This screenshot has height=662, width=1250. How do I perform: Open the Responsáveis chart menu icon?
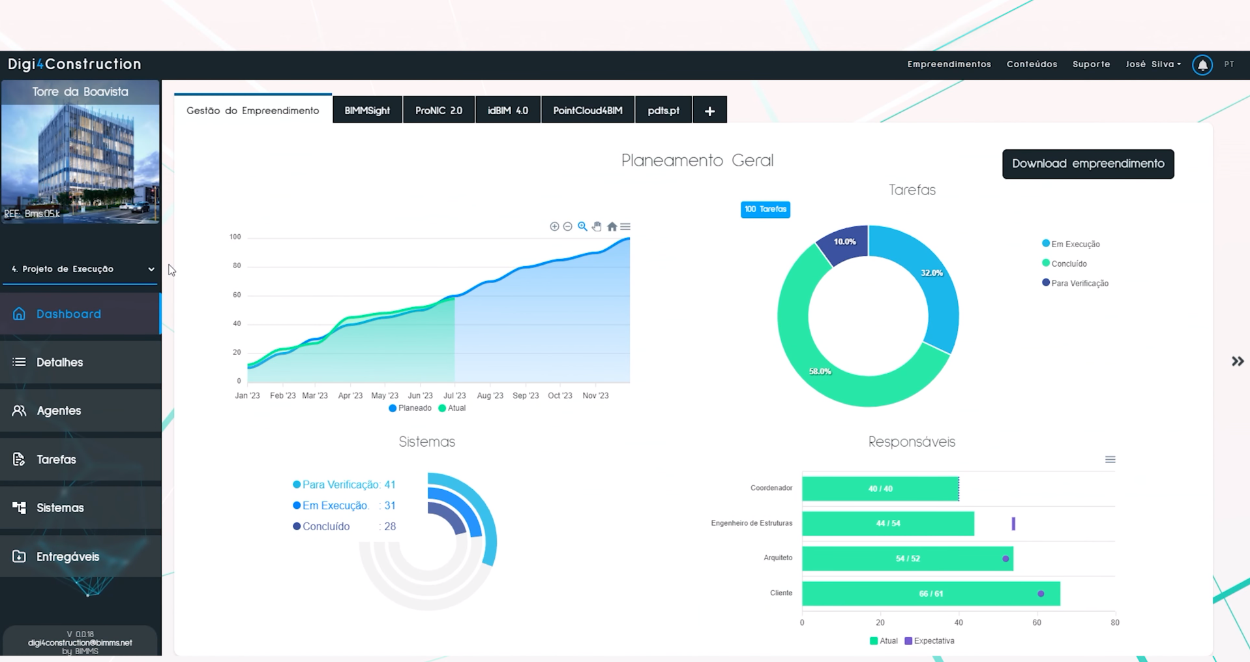click(x=1110, y=460)
